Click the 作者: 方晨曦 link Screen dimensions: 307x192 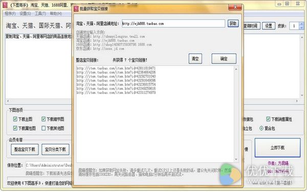tap(278, 163)
